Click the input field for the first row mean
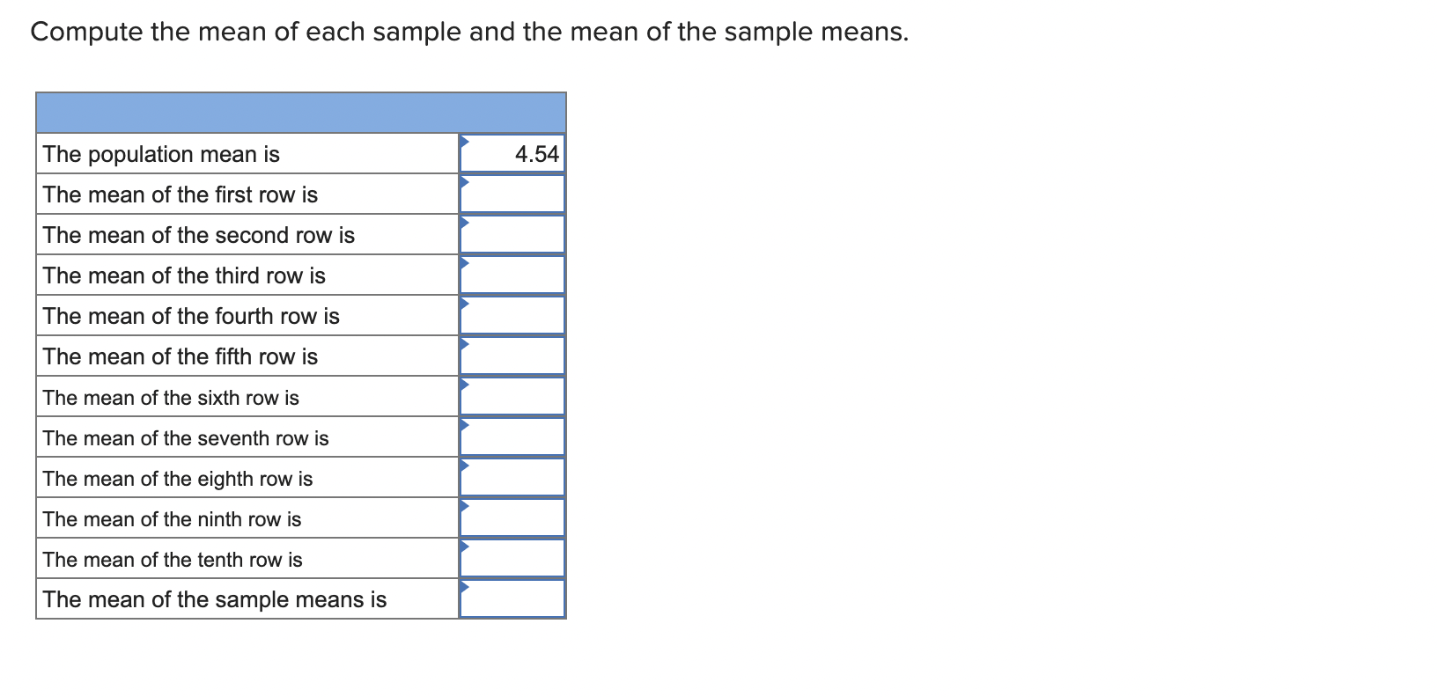Viewport: 1437px width, 697px height. click(x=515, y=194)
